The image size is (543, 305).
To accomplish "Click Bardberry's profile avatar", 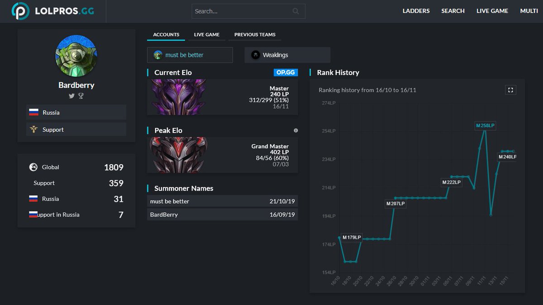I will coord(76,57).
